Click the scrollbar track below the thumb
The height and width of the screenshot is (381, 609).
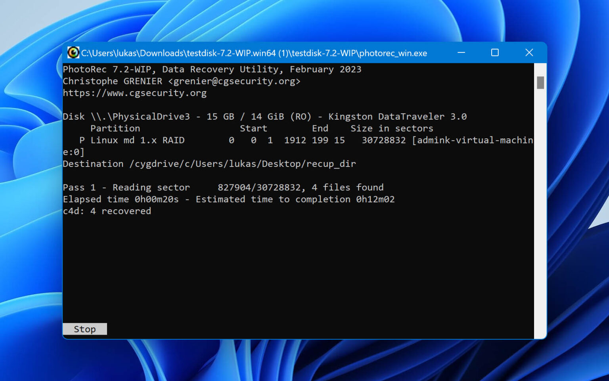pos(540,198)
